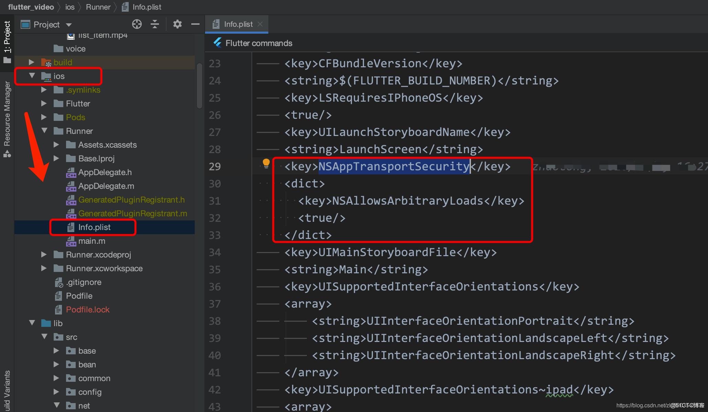
Task: Click the locate/scroll-from-source crosshair icon
Action: [137, 24]
